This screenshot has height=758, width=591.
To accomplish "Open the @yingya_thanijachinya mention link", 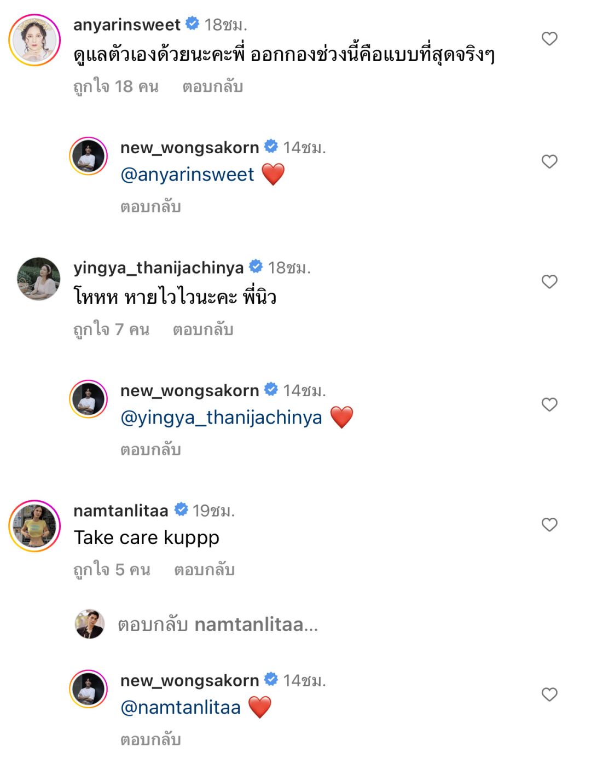I will coord(221,418).
